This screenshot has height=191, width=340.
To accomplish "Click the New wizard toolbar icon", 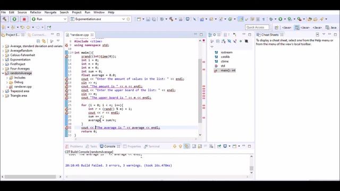I will [139, 19].
